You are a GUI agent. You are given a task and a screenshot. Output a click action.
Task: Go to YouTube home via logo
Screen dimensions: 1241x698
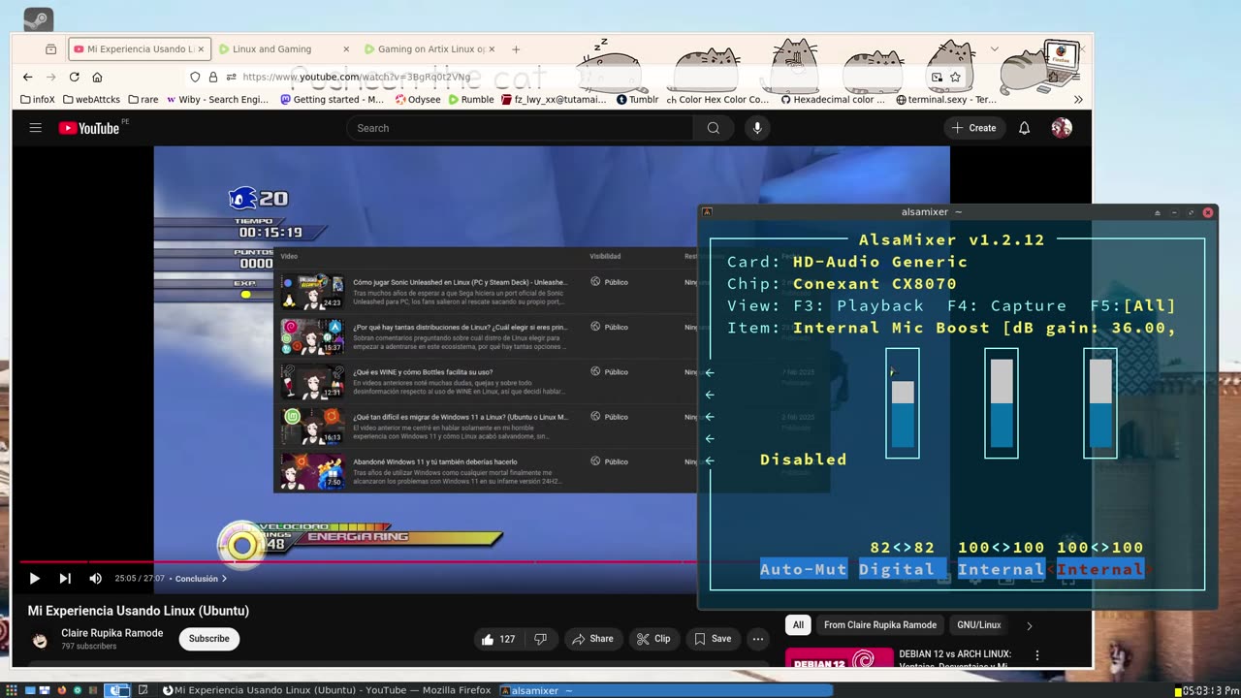[x=88, y=128]
